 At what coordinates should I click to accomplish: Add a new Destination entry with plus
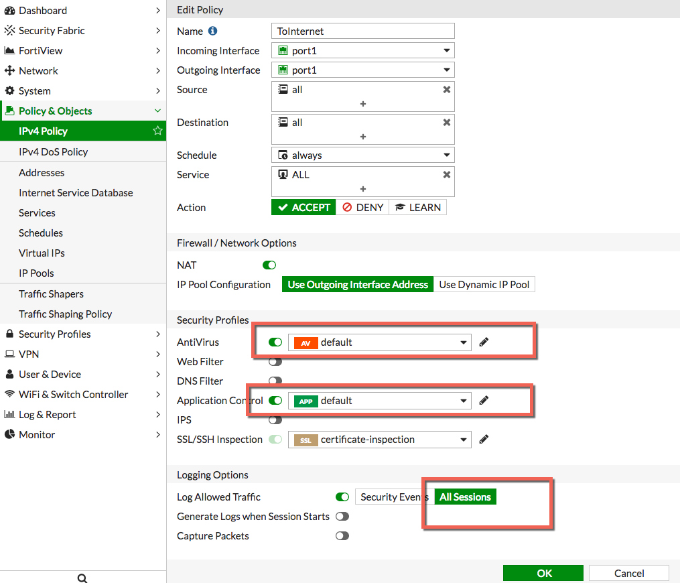coord(363,137)
